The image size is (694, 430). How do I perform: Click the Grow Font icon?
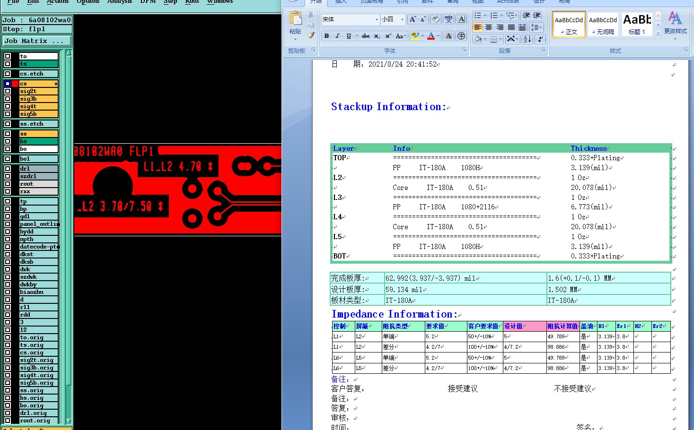pos(413,19)
